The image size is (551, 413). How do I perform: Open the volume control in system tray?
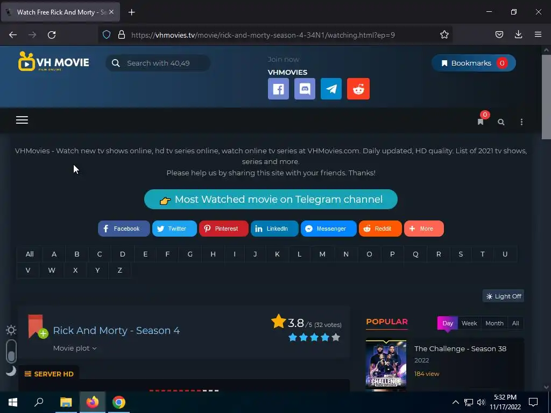click(481, 402)
